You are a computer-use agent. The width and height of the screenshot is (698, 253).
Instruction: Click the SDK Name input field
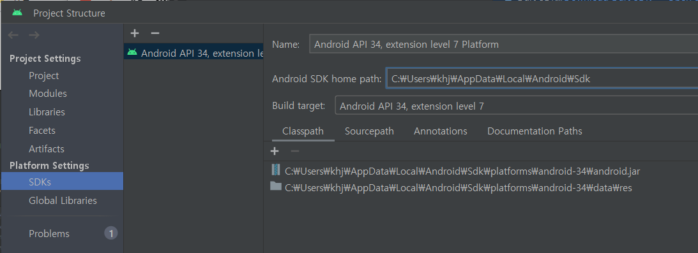coord(503,45)
